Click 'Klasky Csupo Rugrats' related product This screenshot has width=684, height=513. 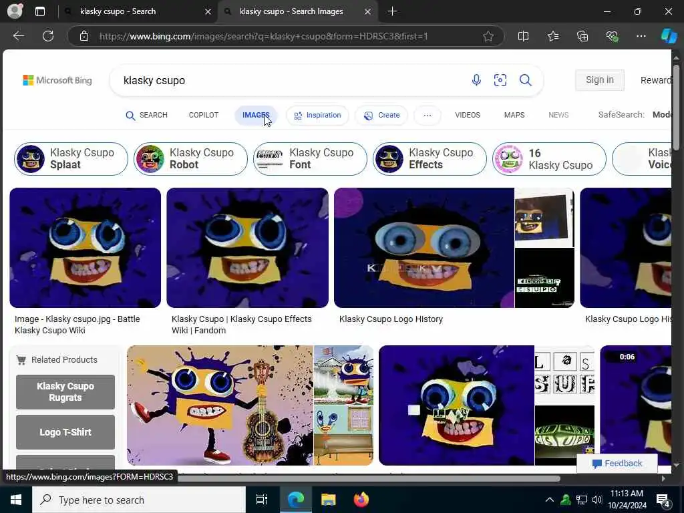65,391
